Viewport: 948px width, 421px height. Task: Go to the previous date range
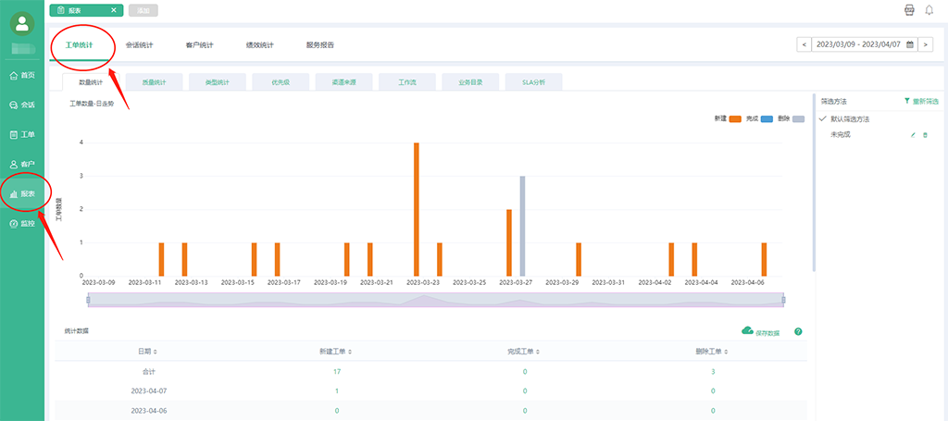(805, 44)
